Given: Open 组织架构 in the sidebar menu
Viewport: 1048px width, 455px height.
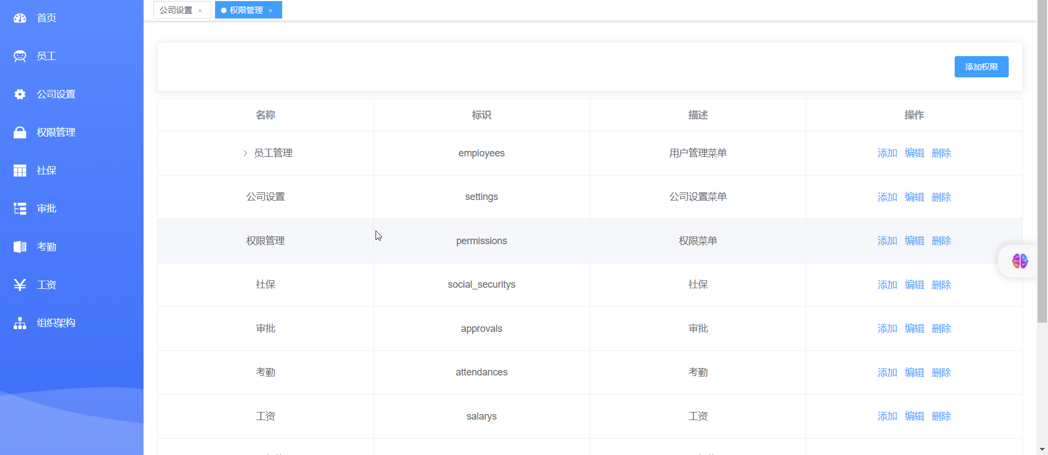Looking at the screenshot, I should click(72, 323).
